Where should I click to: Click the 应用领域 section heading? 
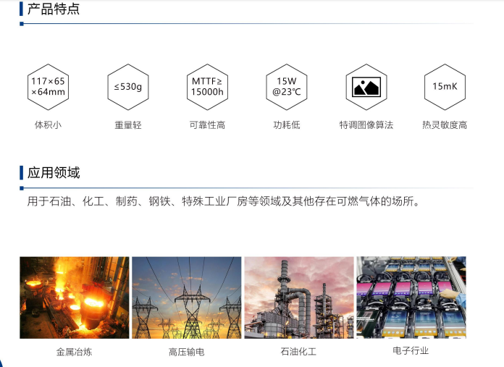click(54, 173)
